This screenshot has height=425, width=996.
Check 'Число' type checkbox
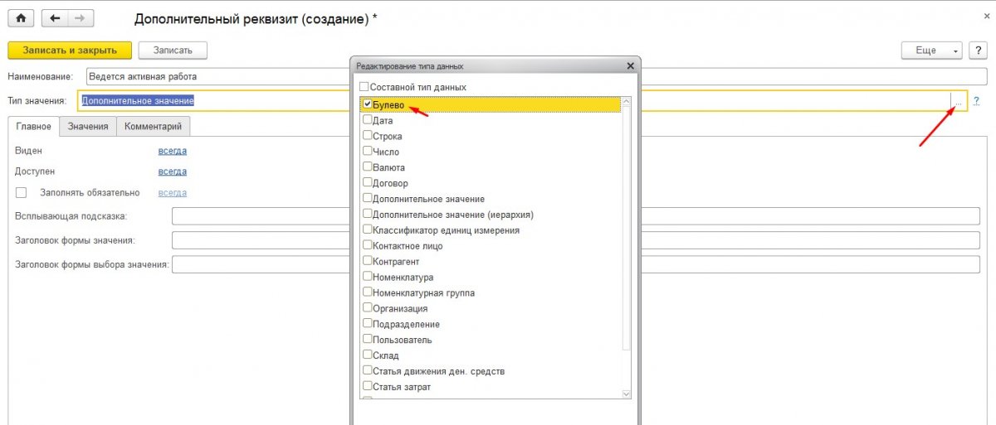pyautogui.click(x=368, y=152)
